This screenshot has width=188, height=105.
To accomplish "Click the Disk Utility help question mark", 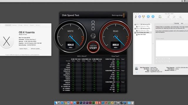I will click(136, 72).
